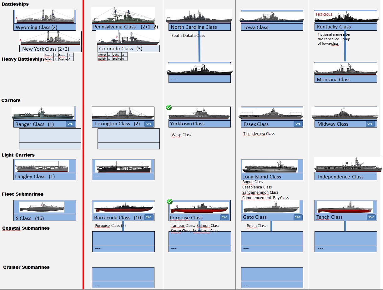Expand the blank entry below Lexington Class
383x290 pixels.
(x=129, y=138)
